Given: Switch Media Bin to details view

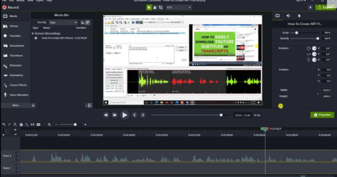Looking at the screenshot, I should 88,22.
